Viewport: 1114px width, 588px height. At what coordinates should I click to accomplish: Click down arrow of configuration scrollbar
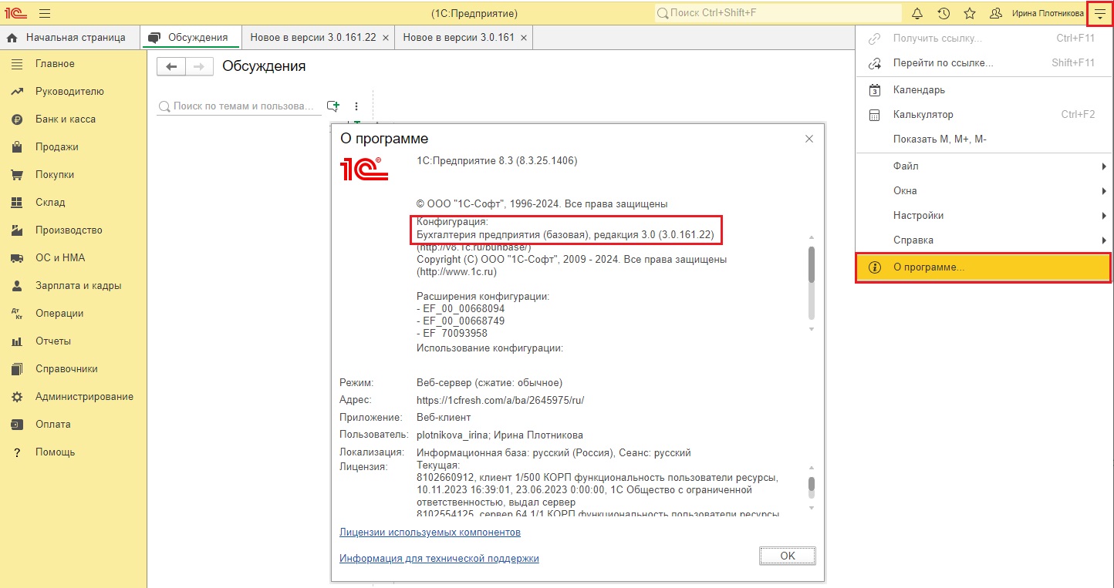pos(812,330)
